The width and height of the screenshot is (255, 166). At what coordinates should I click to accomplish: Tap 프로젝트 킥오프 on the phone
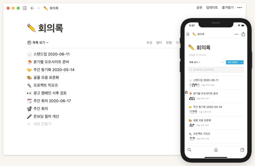pyautogui.click(x=202, y=134)
